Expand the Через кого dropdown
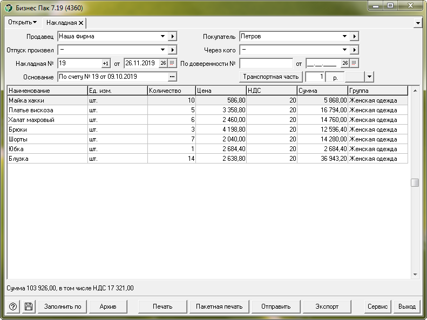The height and width of the screenshot is (320, 427). [x=345, y=50]
